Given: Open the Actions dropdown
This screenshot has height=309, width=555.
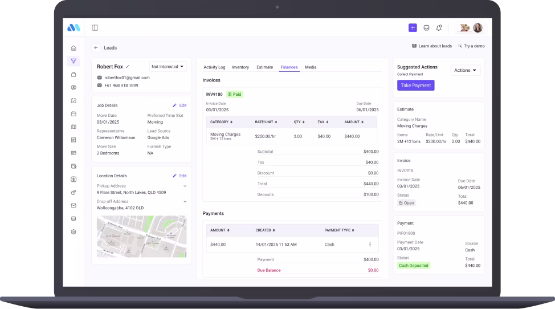Looking at the screenshot, I should tap(466, 70).
